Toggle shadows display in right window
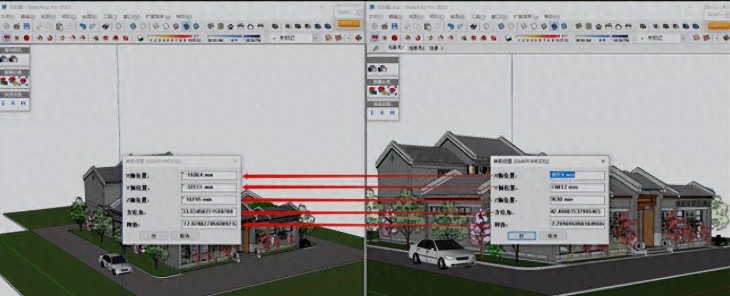Viewport: 730px width, 296px height. pos(508,38)
